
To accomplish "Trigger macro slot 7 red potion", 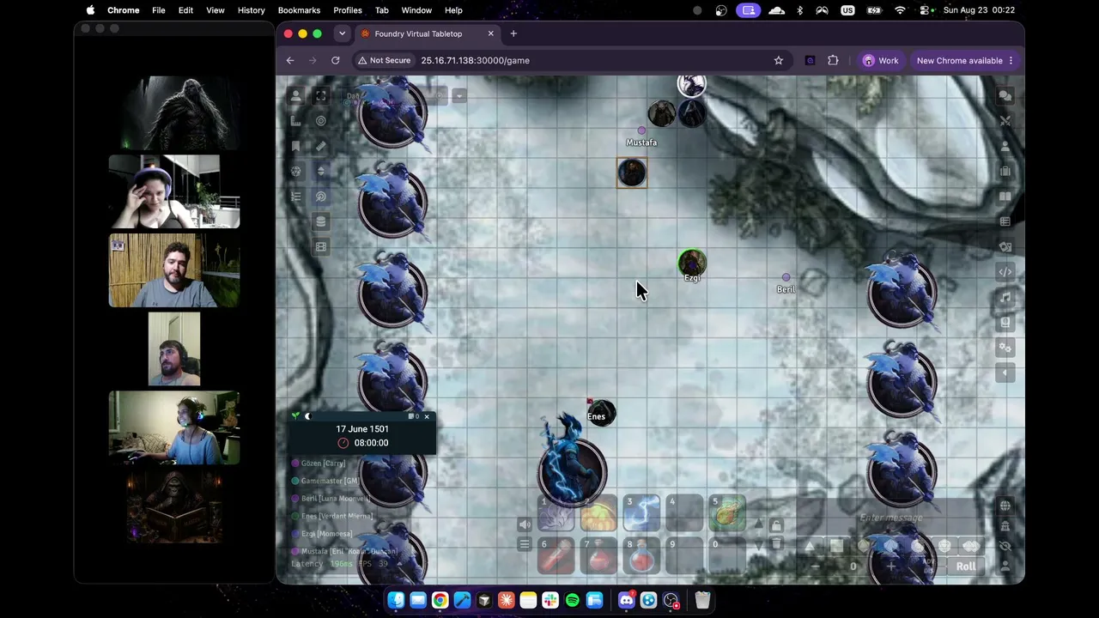I will [598, 556].
